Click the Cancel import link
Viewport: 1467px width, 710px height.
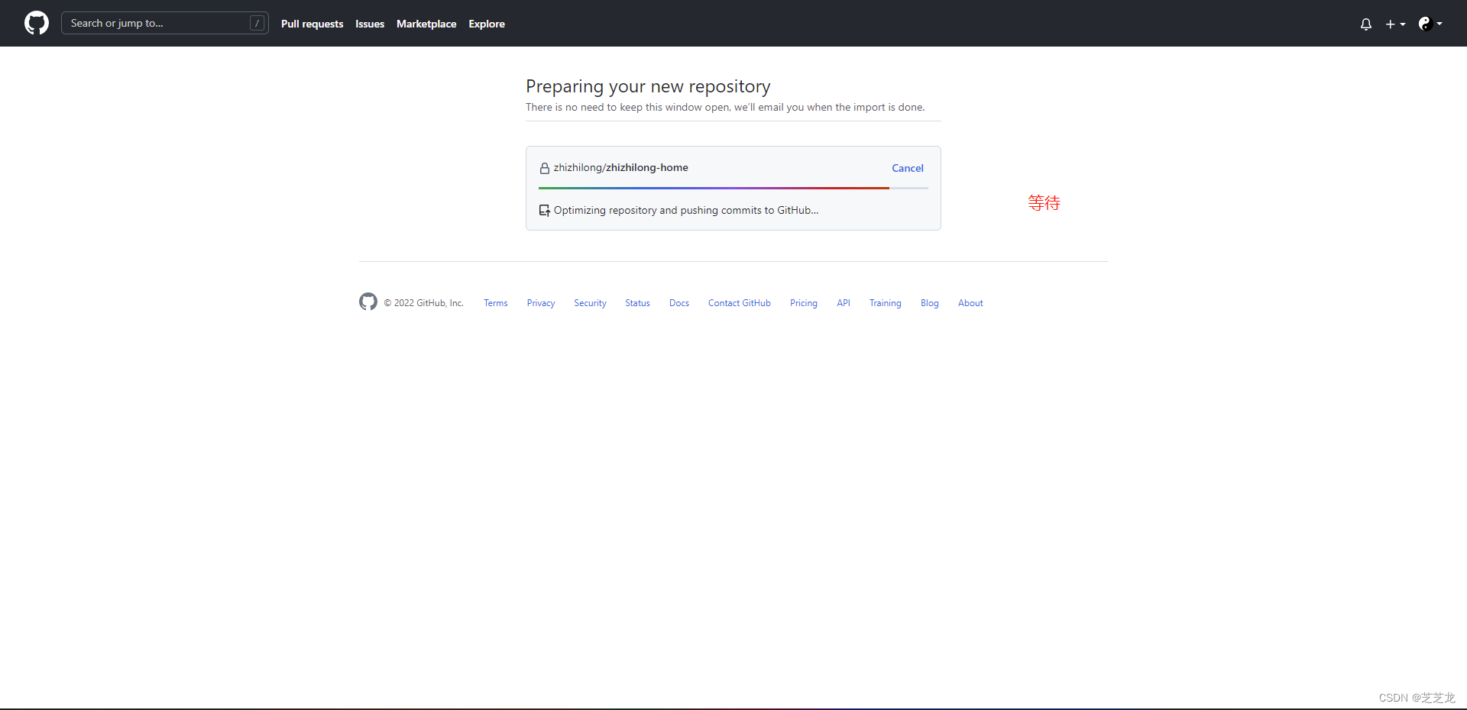(x=908, y=168)
